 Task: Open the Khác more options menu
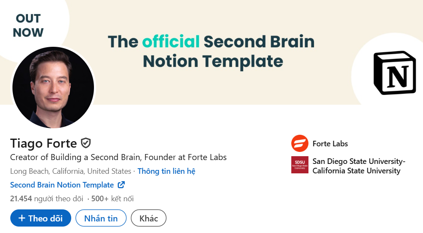148,218
